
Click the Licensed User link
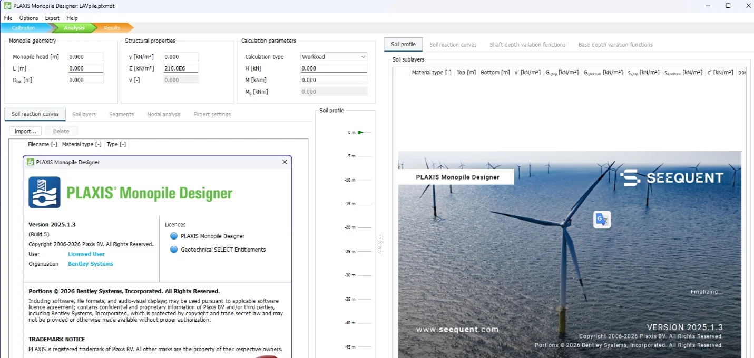point(86,254)
